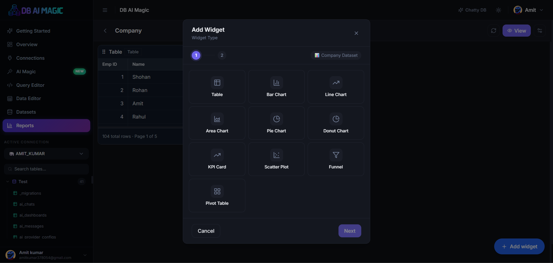Pick the Line Chart widget card
Screen dimensions: 553x263
point(336,87)
